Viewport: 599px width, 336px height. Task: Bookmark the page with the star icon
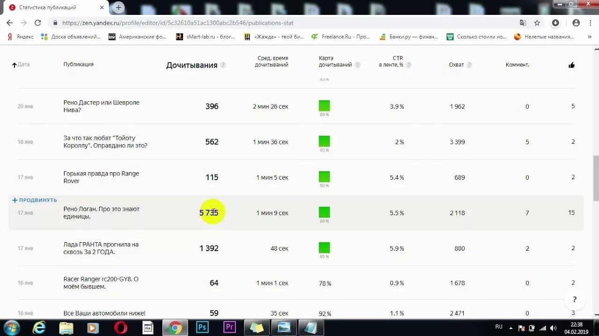pos(537,23)
